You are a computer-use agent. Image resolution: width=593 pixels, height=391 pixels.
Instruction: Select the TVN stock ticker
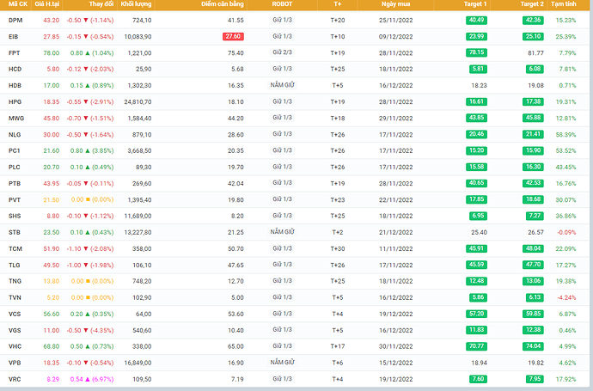[x=15, y=297]
